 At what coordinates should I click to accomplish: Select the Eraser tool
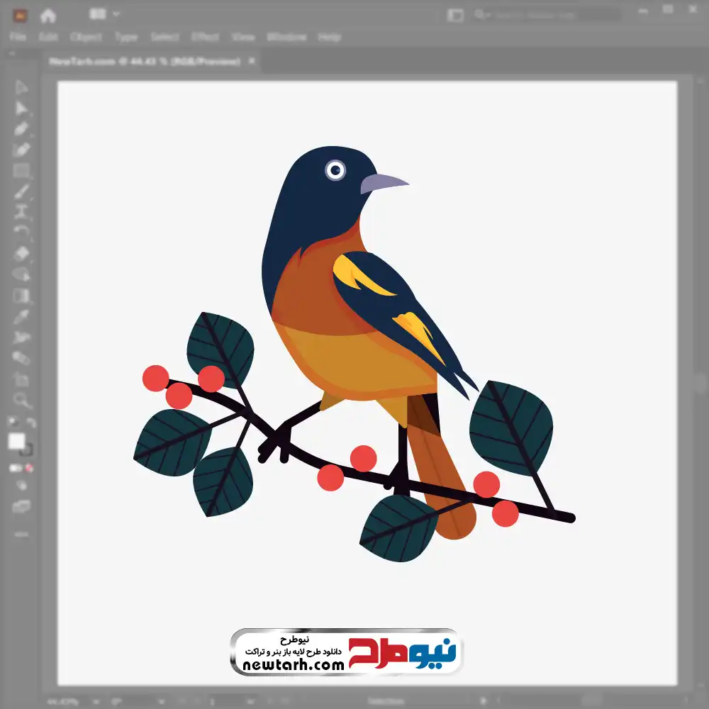21,253
